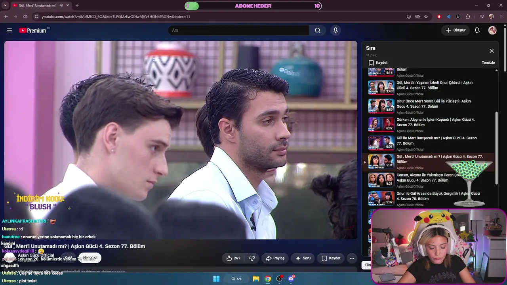The image size is (507, 285).
Task: View site information icon in address bar
Action: pos(36,17)
